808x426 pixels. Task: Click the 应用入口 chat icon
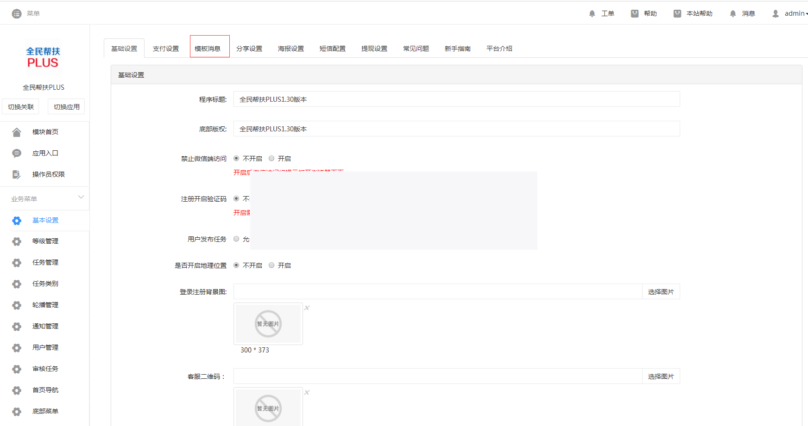coord(17,153)
